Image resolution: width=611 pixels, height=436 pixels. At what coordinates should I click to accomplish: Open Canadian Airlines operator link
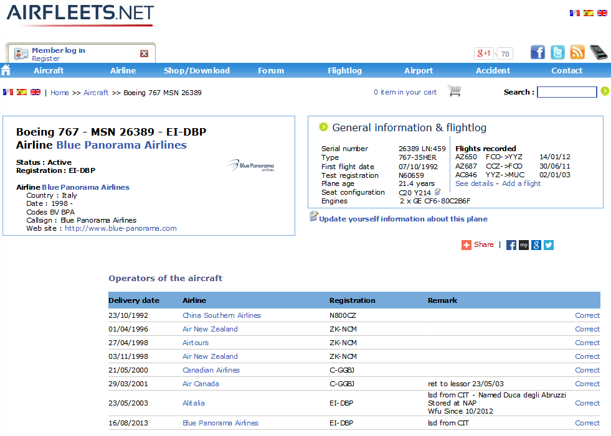pyautogui.click(x=211, y=370)
